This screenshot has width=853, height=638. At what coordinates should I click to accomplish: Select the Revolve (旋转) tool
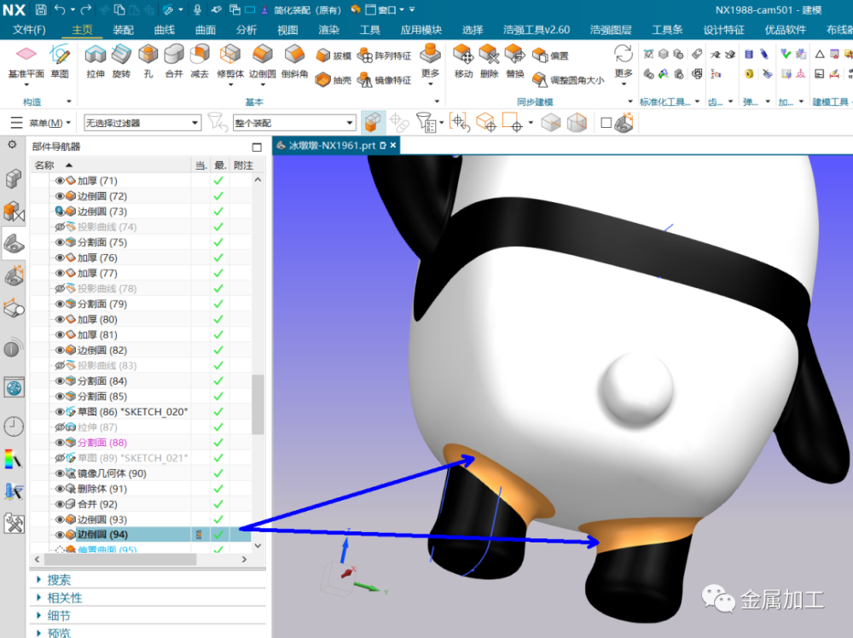point(121,61)
